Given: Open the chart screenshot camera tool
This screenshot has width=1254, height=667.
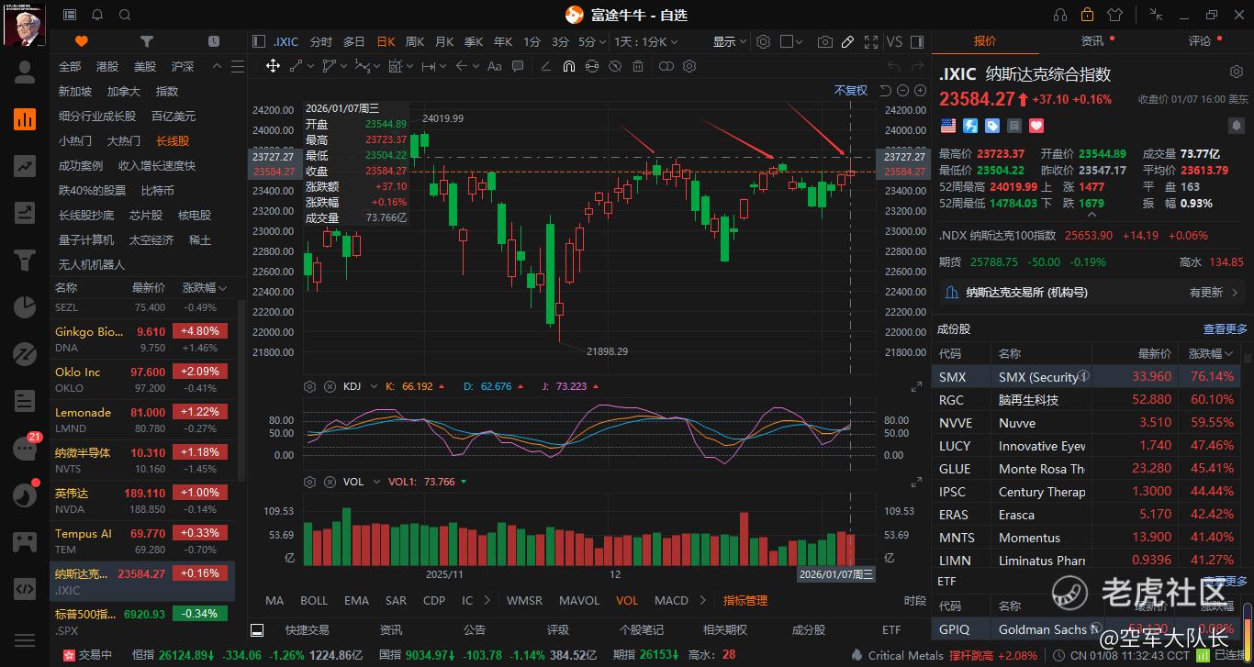Looking at the screenshot, I should click(x=825, y=42).
